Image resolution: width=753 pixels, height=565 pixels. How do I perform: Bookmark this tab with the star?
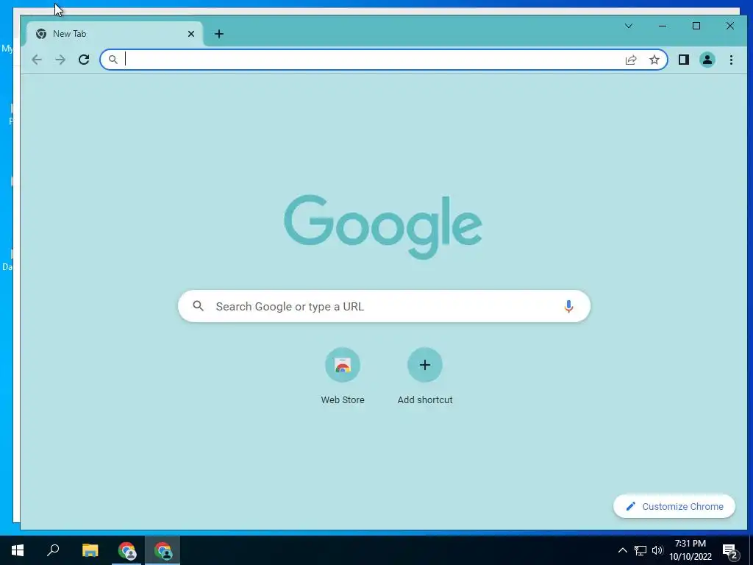(x=654, y=60)
